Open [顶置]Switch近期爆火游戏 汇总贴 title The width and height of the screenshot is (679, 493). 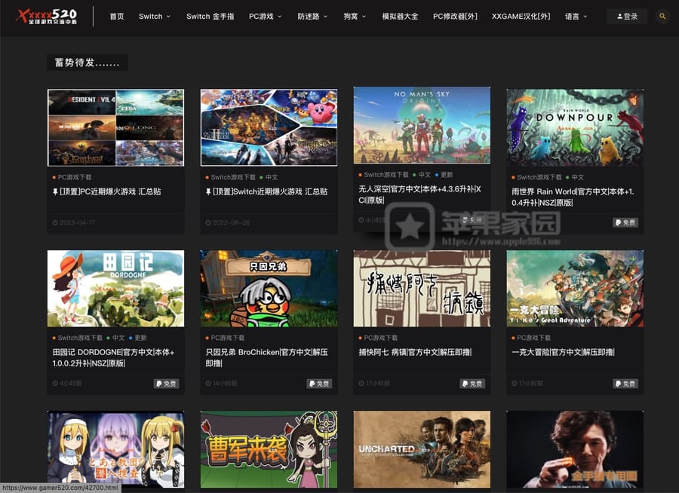click(267, 191)
